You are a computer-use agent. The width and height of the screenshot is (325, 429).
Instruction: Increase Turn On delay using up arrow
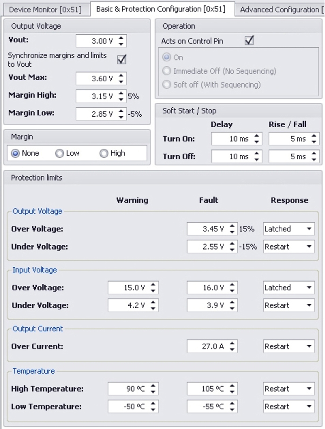257,136
